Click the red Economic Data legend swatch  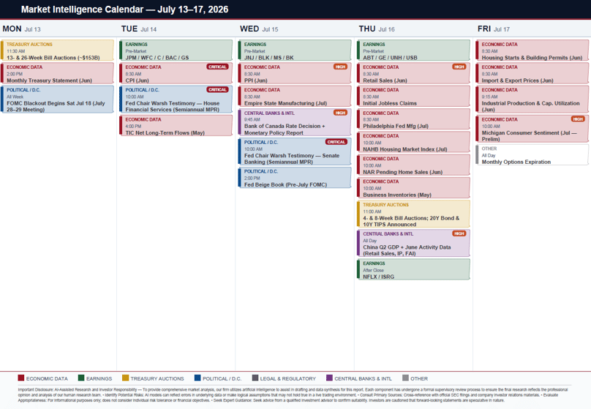coord(21,378)
